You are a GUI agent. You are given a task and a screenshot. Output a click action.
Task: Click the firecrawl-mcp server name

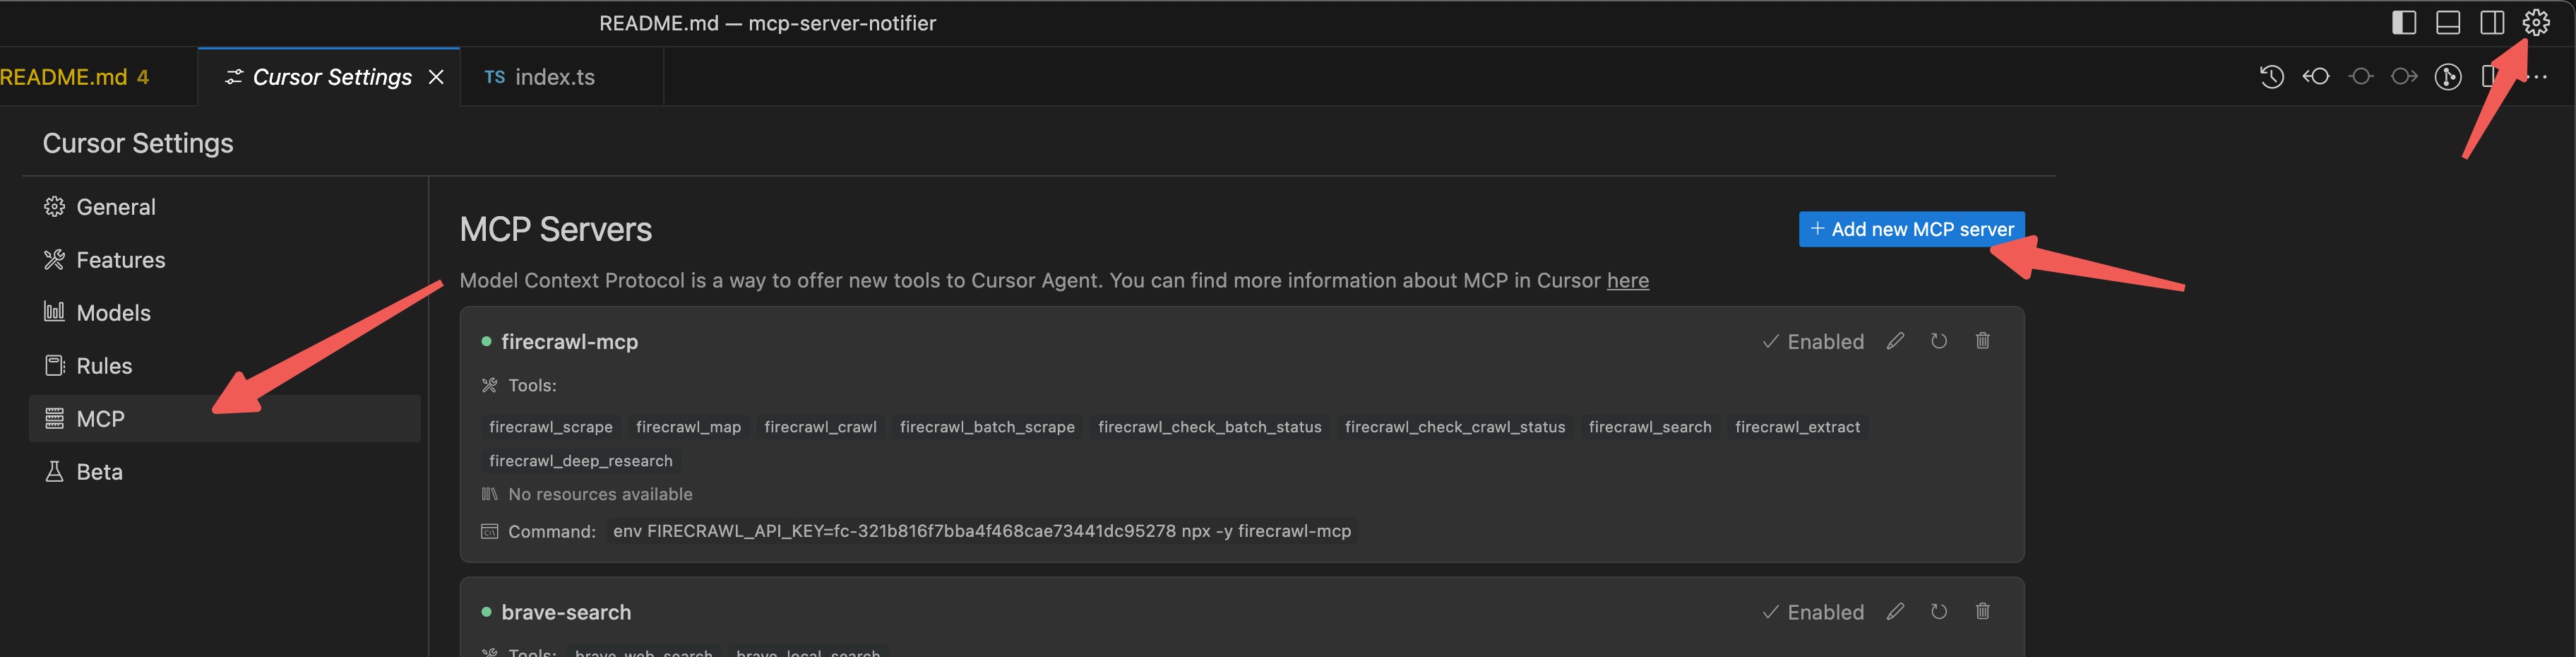569,342
